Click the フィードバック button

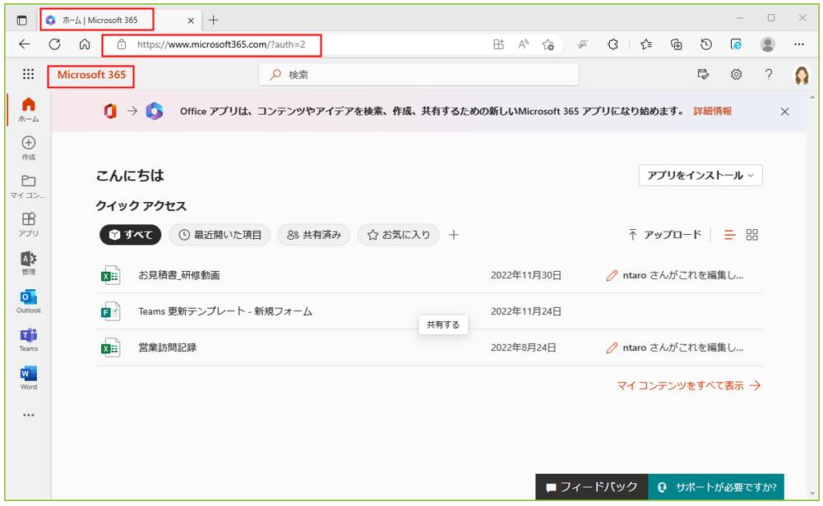pos(591,487)
